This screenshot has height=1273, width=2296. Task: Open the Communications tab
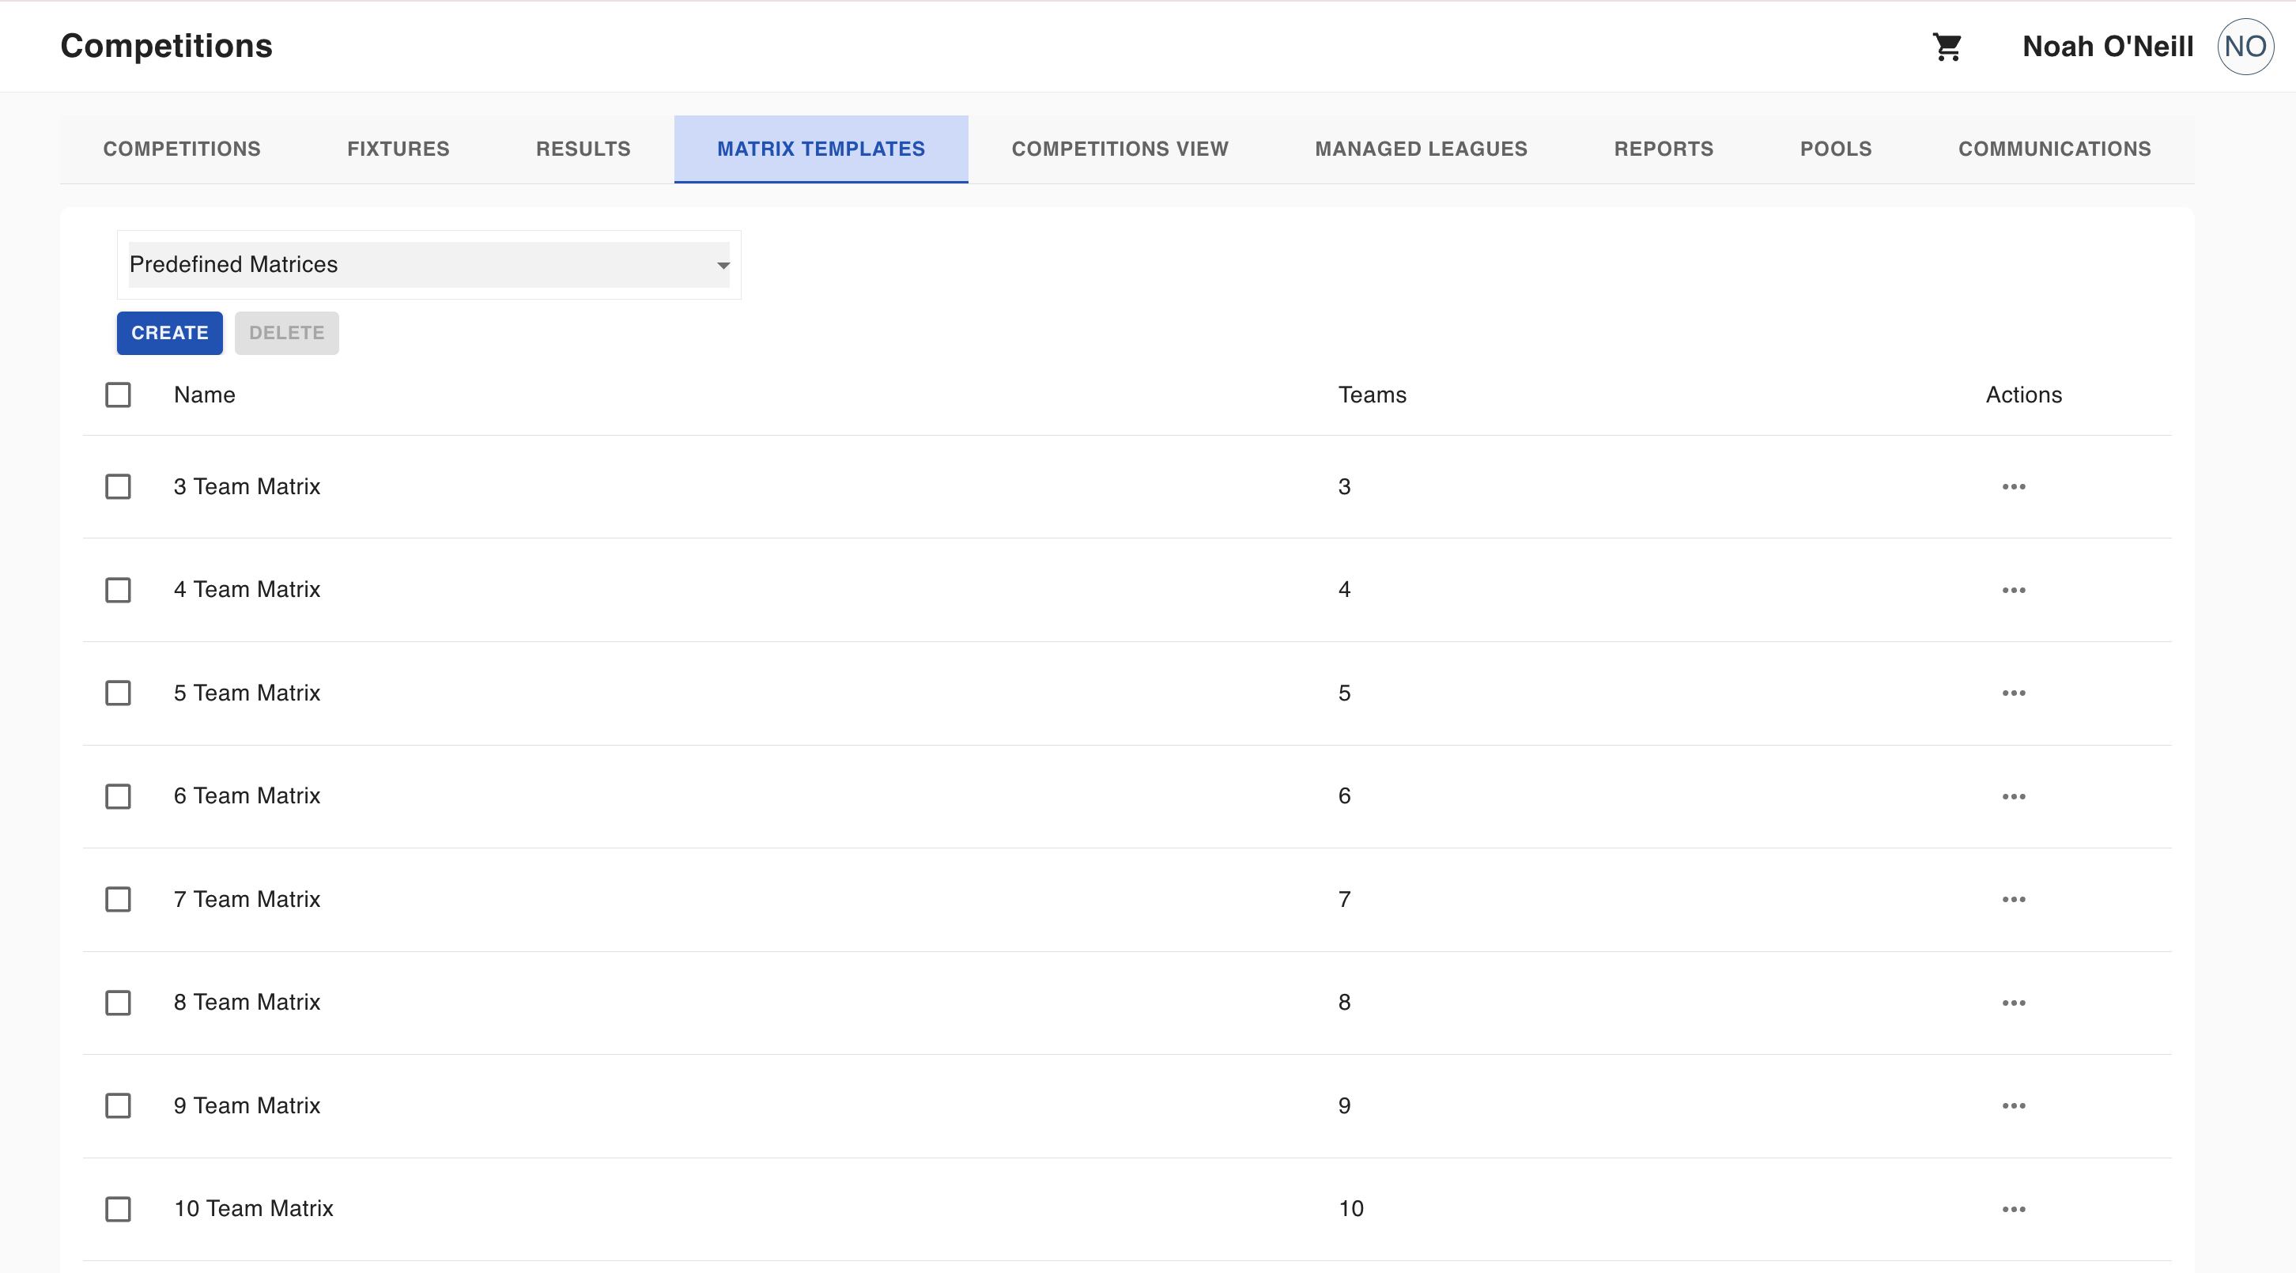[x=2054, y=149]
